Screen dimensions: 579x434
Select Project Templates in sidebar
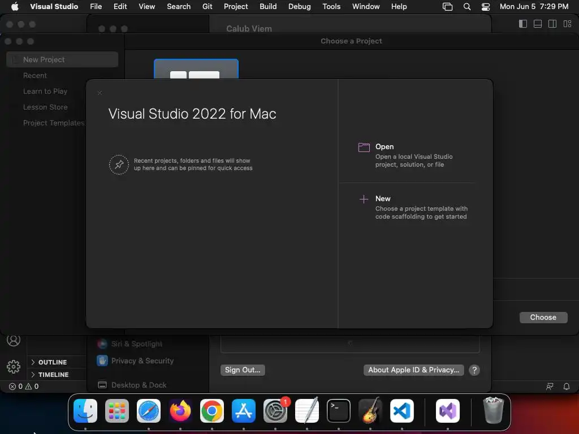pos(54,123)
